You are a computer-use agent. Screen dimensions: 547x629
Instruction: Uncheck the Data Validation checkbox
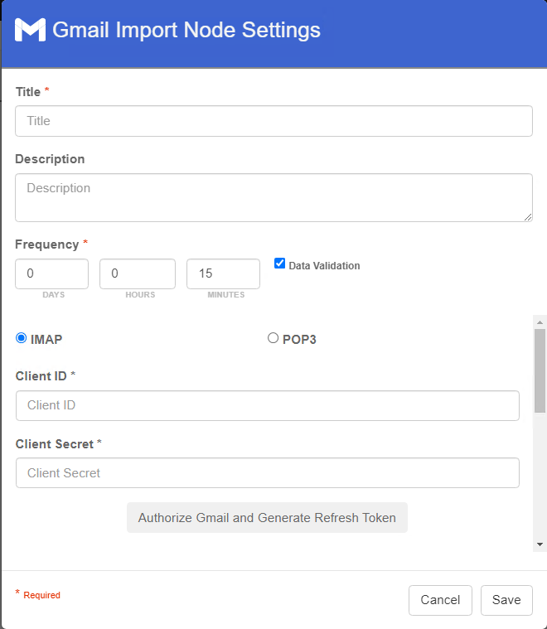tap(280, 264)
